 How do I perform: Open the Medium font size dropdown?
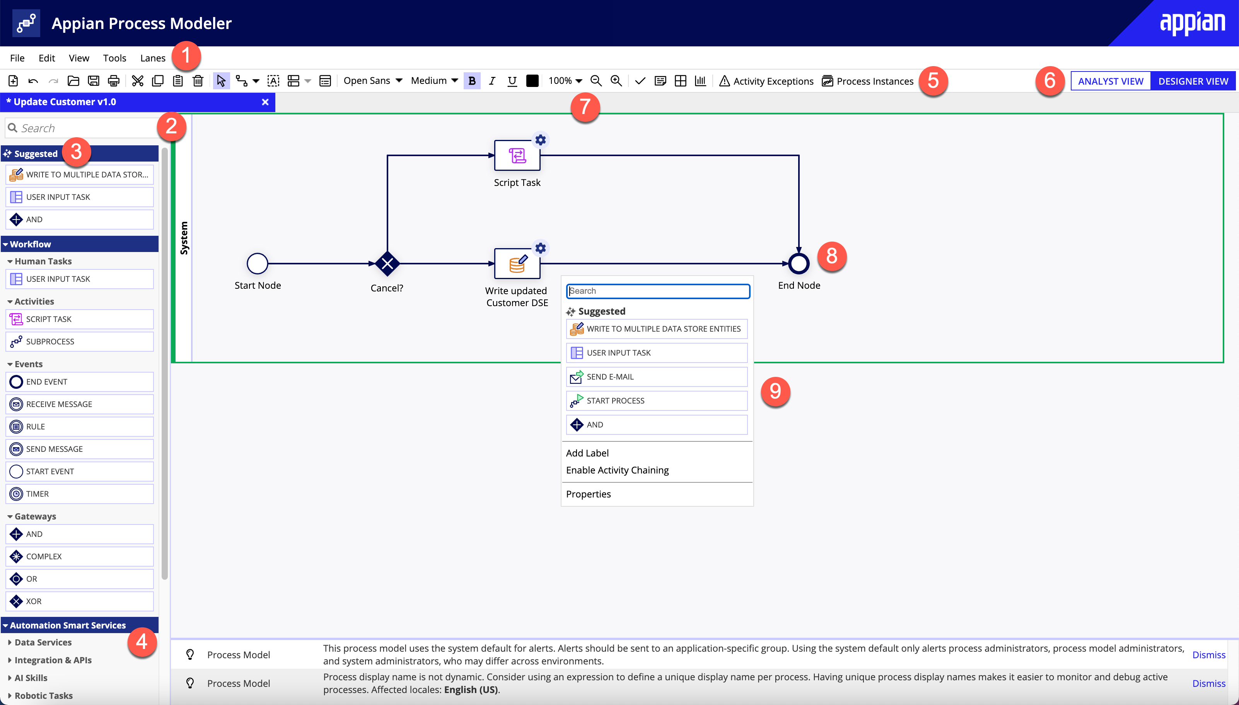(x=435, y=81)
